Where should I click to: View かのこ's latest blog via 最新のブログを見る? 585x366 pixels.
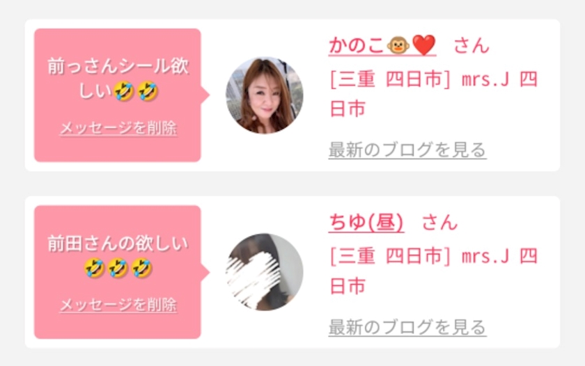407,150
